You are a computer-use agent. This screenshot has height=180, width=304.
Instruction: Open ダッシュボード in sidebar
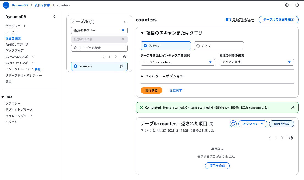point(16,26)
